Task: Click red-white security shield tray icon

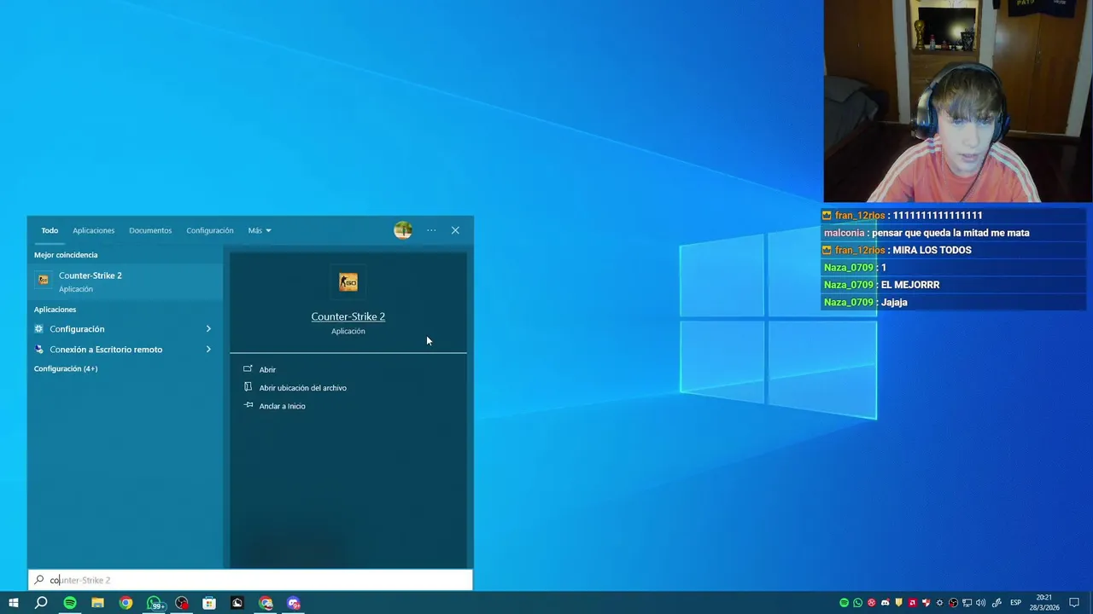Action: 926,603
